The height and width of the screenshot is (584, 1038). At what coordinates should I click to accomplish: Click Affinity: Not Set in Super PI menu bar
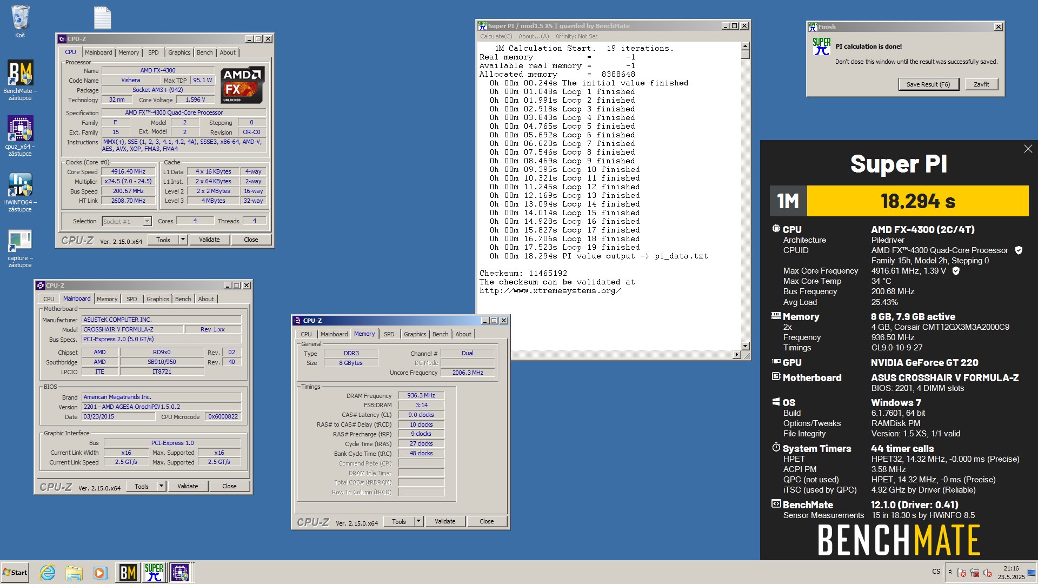tap(576, 36)
